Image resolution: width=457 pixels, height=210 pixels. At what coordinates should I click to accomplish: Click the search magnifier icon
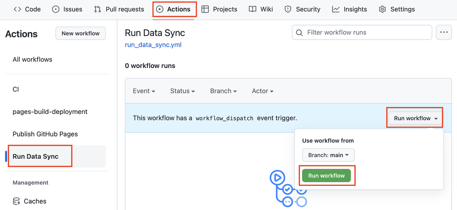point(299,32)
